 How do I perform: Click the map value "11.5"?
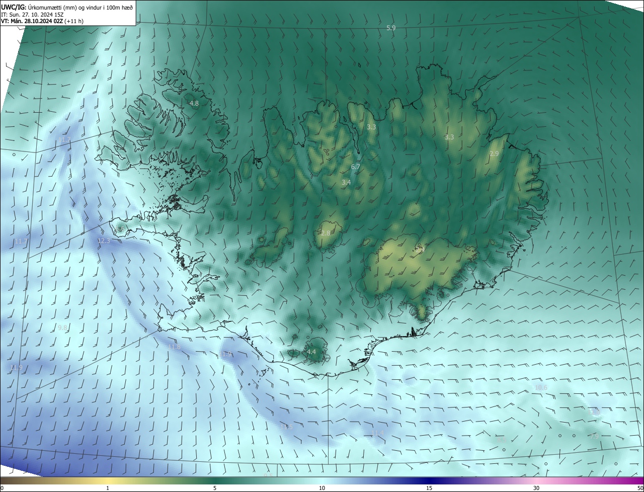pos(287,427)
